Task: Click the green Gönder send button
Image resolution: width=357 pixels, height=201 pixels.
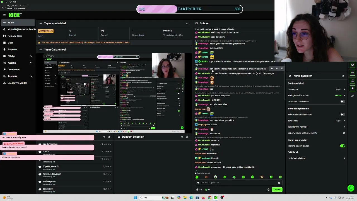Action: coord(277,190)
